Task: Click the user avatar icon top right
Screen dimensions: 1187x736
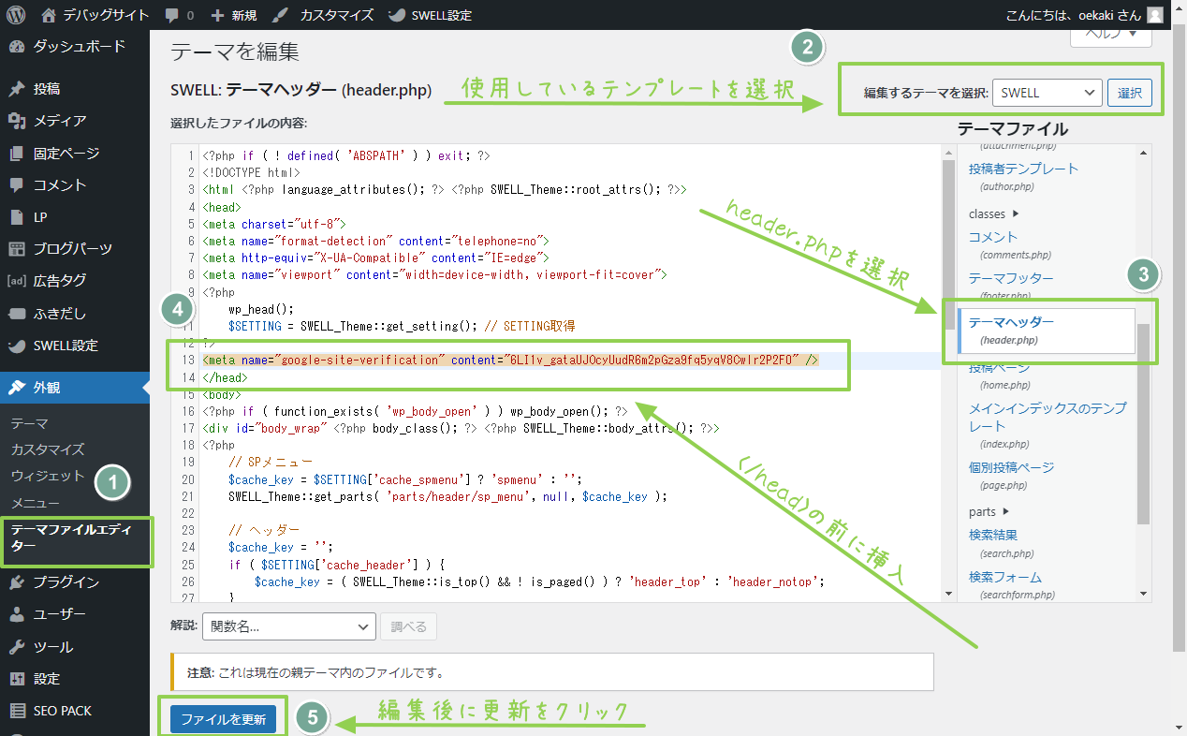Action: pyautogui.click(x=1154, y=14)
